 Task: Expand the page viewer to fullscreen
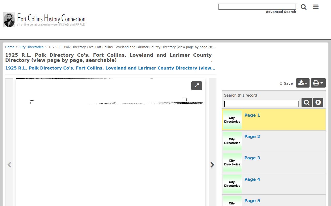point(197,86)
